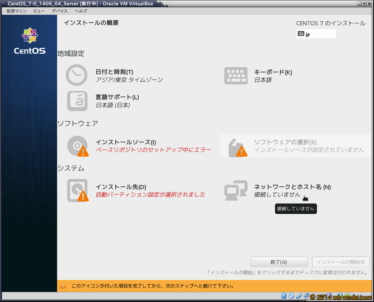This screenshot has width=374, height=302.
Task: Click the optical disc status bar icon
Action: pos(292,296)
